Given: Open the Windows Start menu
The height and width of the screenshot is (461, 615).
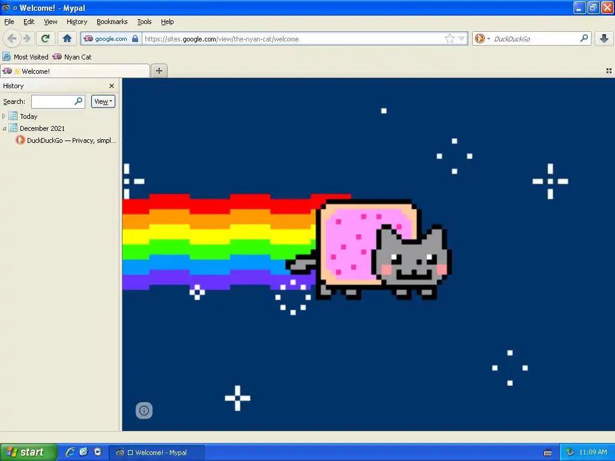Looking at the screenshot, I should (28, 452).
